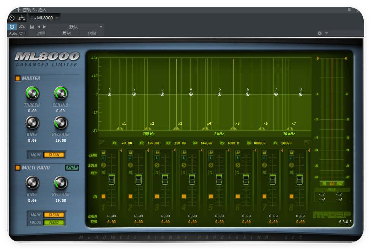
Task: Click the plugin power bypass button
Action: click(12, 27)
